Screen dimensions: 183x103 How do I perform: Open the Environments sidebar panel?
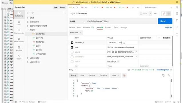click(19, 31)
